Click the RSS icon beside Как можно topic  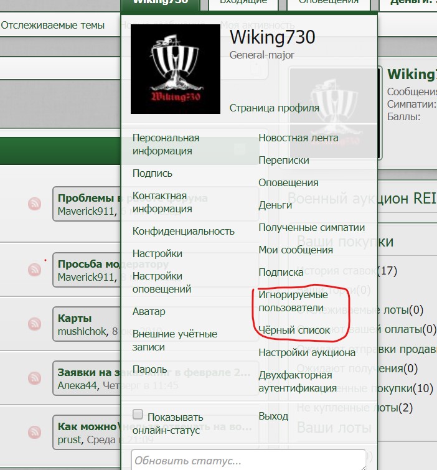[34, 433]
